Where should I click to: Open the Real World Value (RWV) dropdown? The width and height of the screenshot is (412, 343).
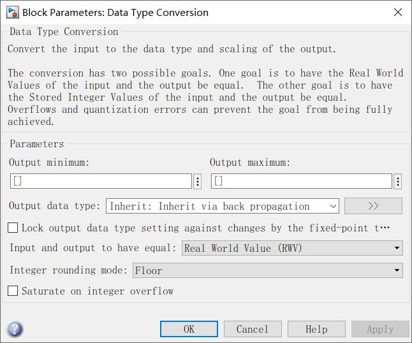pyautogui.click(x=292, y=248)
